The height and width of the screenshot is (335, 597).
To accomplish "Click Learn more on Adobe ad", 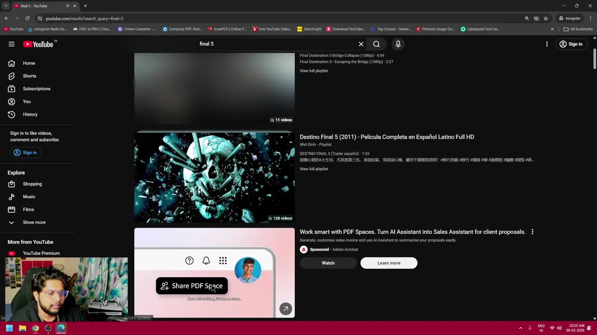I will [389, 263].
